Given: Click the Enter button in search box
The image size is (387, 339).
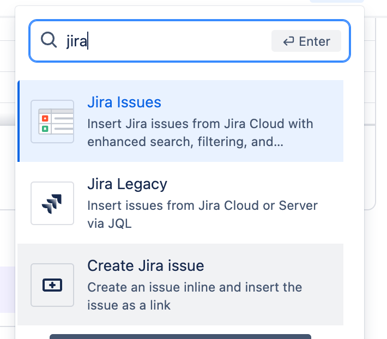Looking at the screenshot, I should (306, 41).
